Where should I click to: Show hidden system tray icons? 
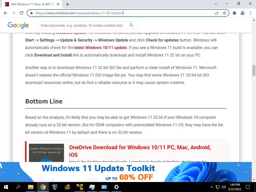pos(211,187)
